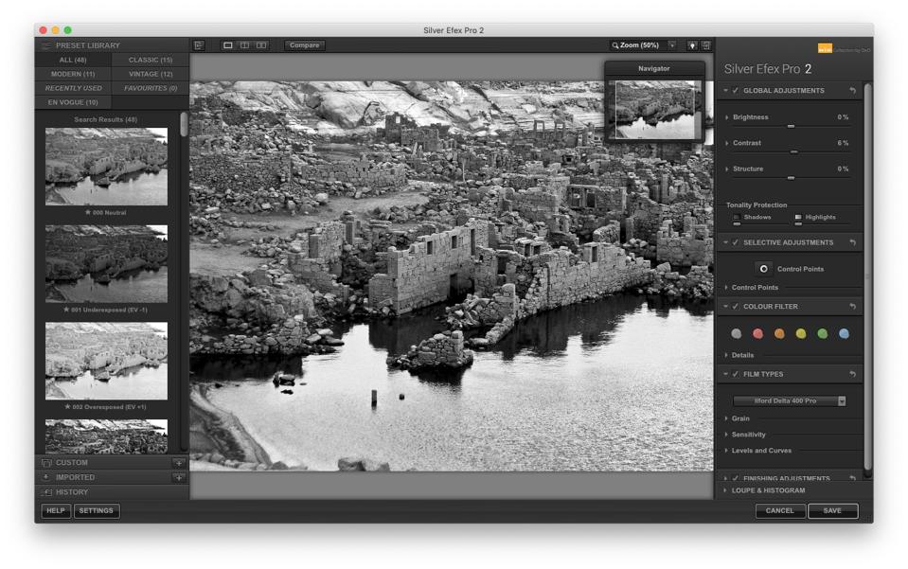Add a Control Point using its icon

[763, 269]
